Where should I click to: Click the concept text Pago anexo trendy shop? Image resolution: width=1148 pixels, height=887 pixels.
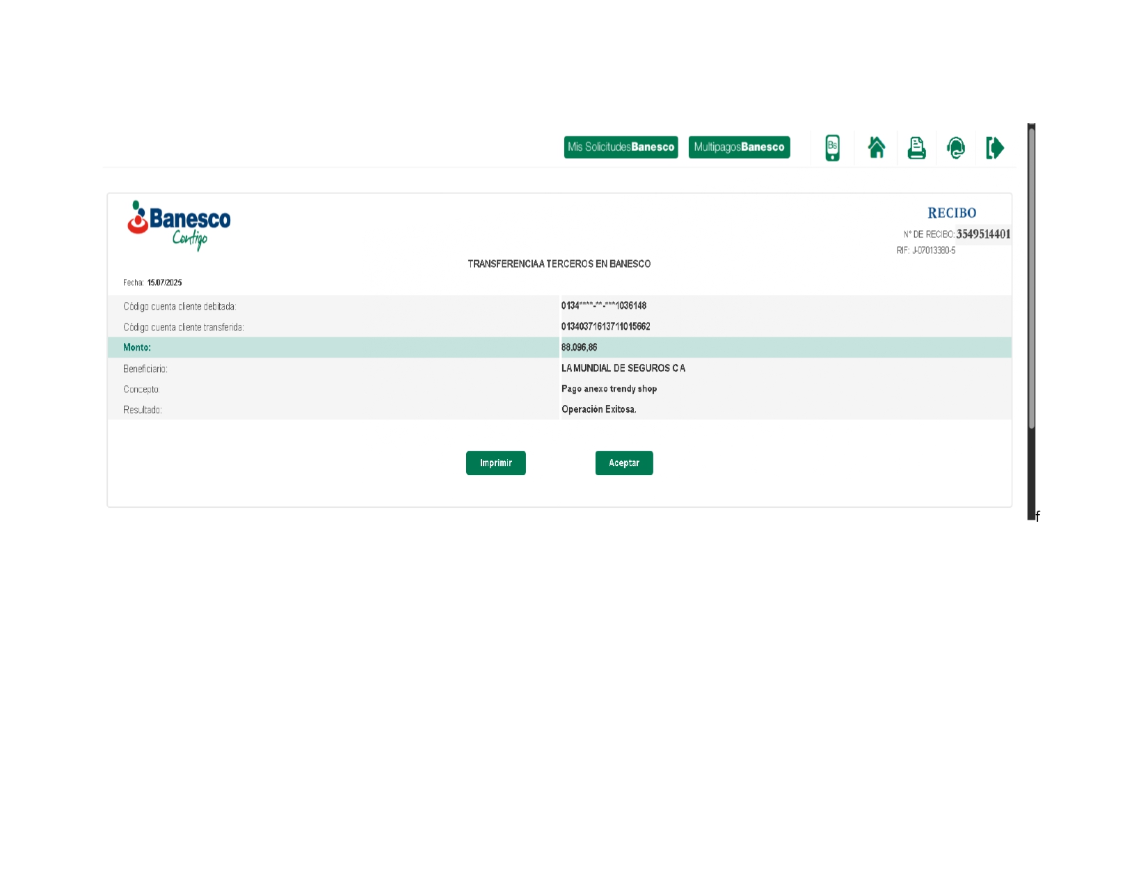click(609, 389)
